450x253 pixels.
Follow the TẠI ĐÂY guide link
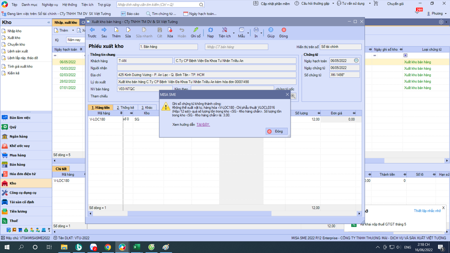[203, 124]
